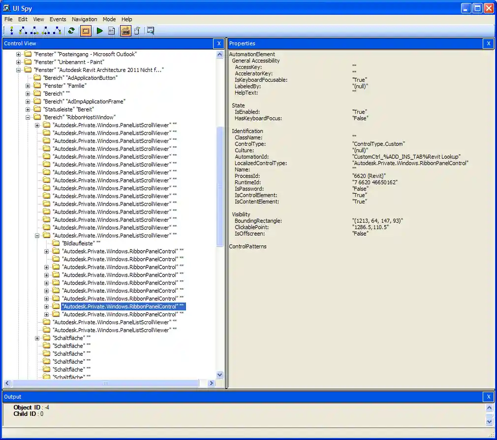Click the First Child navigation icon
497x440 pixels.
coord(21,31)
